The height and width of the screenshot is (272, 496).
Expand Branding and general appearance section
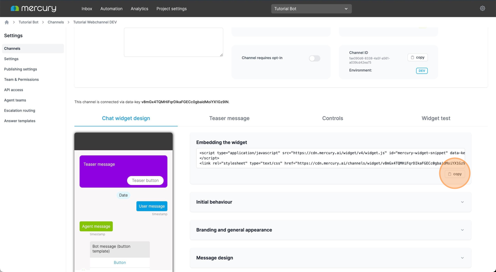[x=330, y=230]
